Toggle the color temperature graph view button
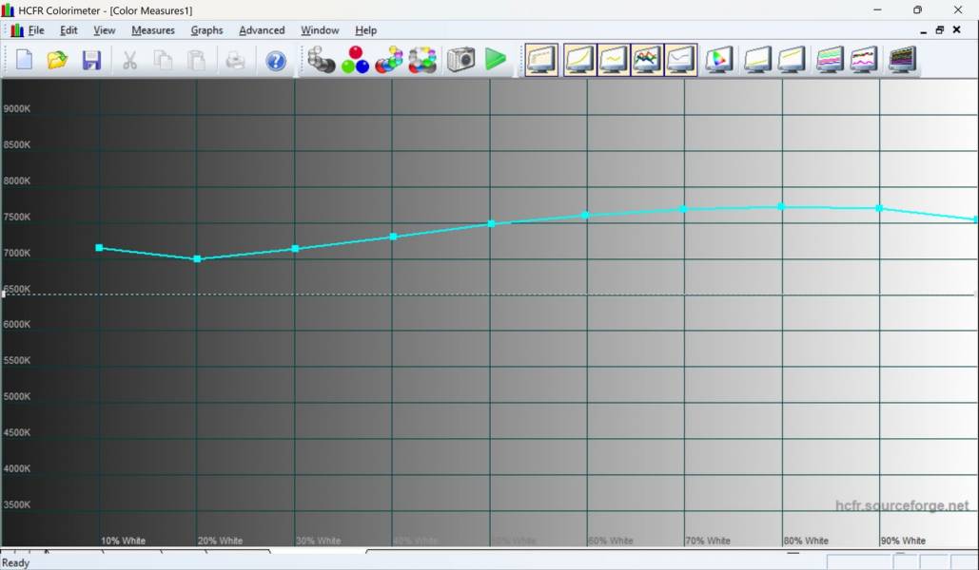This screenshot has width=979, height=570. pos(680,60)
